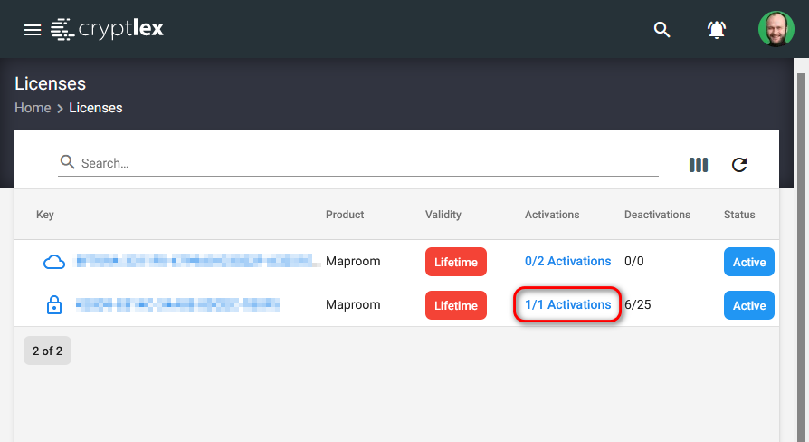The height and width of the screenshot is (442, 809).
Task: Open the hamburger navigation menu
Action: coord(32,30)
